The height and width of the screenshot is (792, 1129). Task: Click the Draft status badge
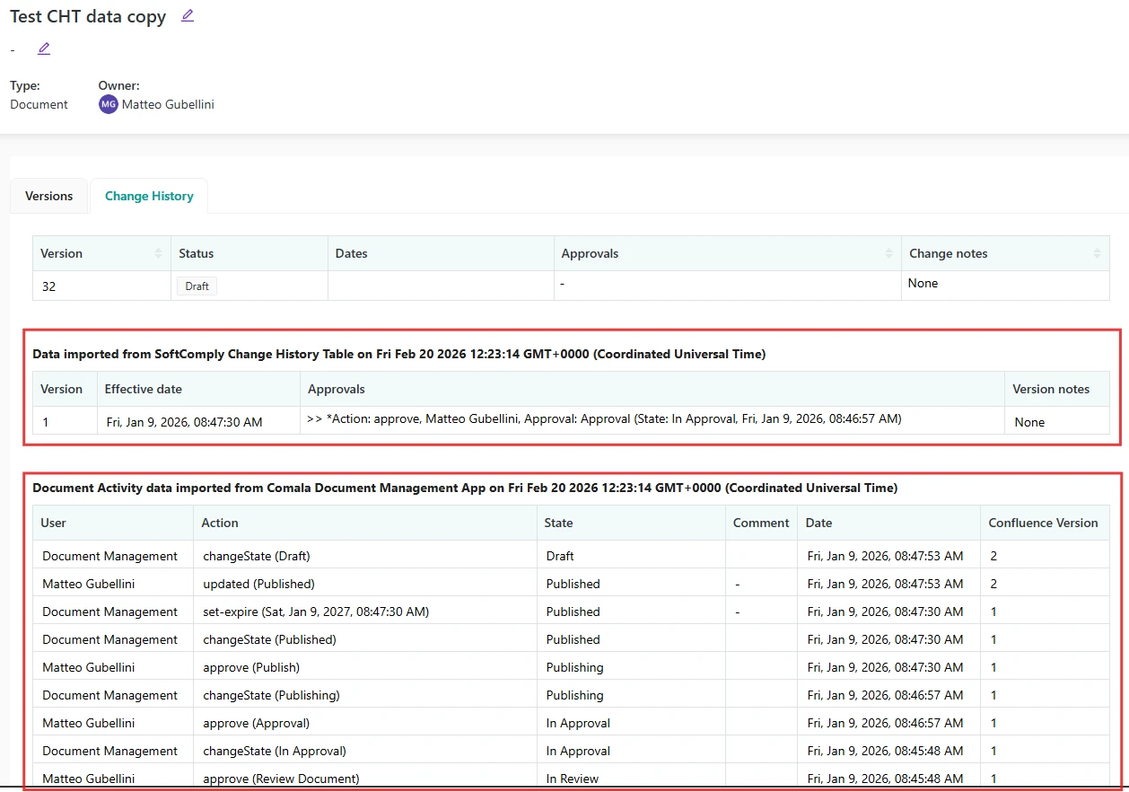197,286
